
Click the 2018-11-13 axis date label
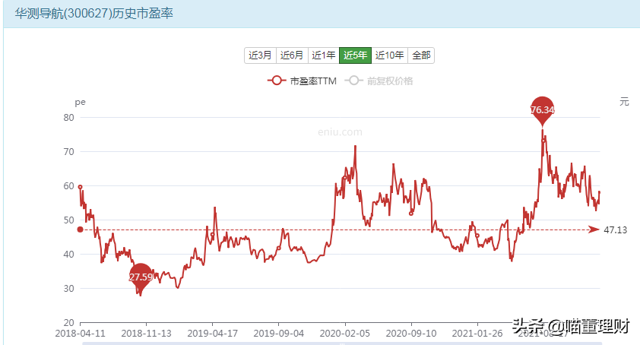(146, 333)
